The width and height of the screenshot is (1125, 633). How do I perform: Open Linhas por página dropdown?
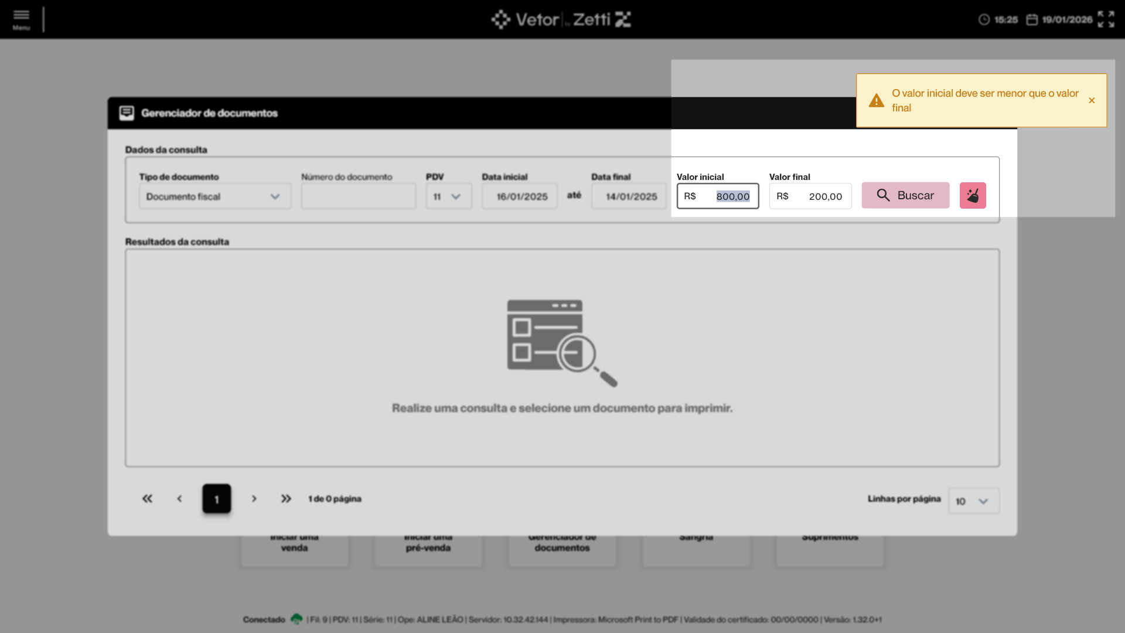click(x=973, y=501)
